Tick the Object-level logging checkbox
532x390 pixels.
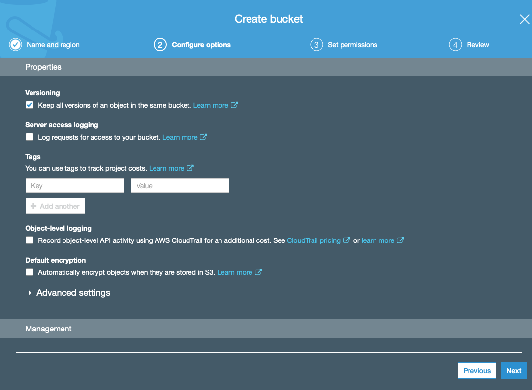click(x=30, y=240)
